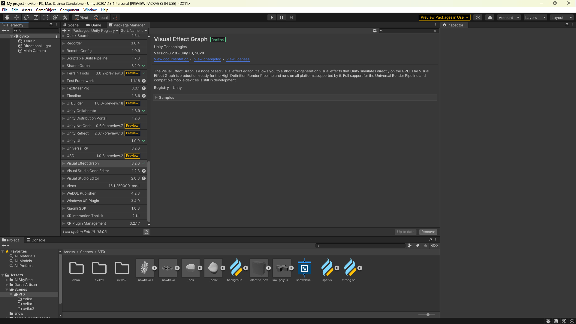Open the custom editor tools icon
This screenshot has width=576, height=324.
pyautogui.click(x=65, y=17)
